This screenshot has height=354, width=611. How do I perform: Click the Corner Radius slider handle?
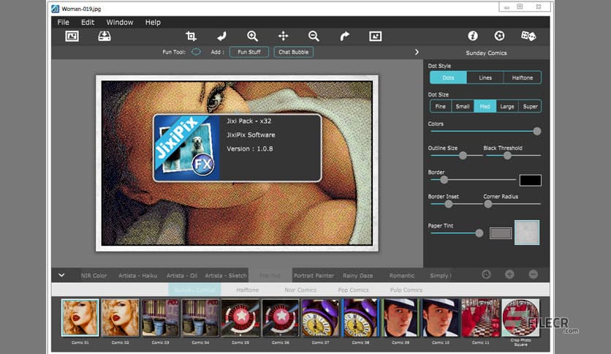click(x=488, y=204)
